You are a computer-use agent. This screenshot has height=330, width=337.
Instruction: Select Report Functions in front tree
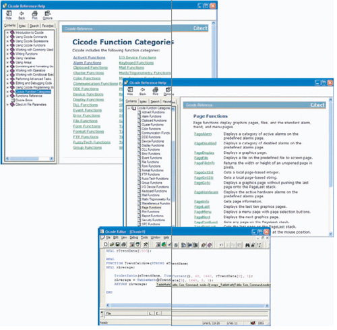point(153,216)
